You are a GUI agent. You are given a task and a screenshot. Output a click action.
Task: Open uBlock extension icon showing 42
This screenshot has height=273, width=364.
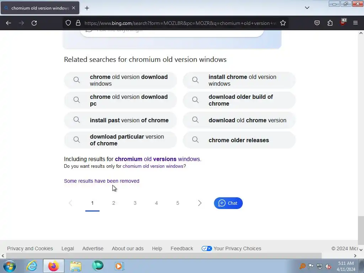343,22
